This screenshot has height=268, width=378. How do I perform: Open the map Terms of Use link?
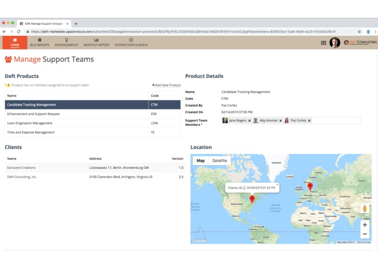point(363,243)
